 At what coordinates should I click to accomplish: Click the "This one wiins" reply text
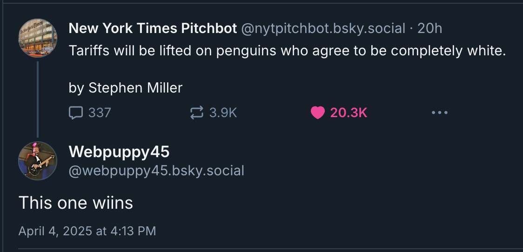(76, 203)
